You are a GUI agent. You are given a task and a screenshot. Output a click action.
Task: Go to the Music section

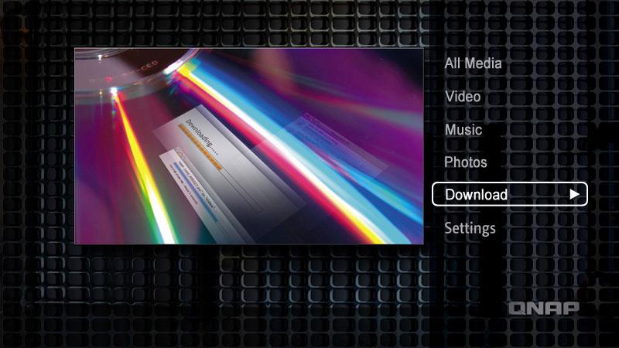coord(463,130)
